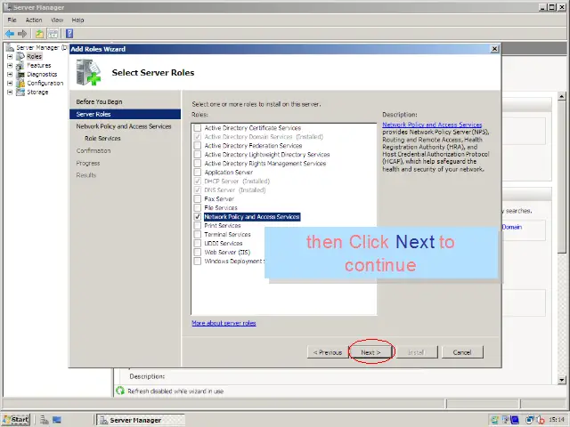Click the Refresh disabled while wizard in use text
Viewport: 570px width, 427px height.
pos(175,391)
